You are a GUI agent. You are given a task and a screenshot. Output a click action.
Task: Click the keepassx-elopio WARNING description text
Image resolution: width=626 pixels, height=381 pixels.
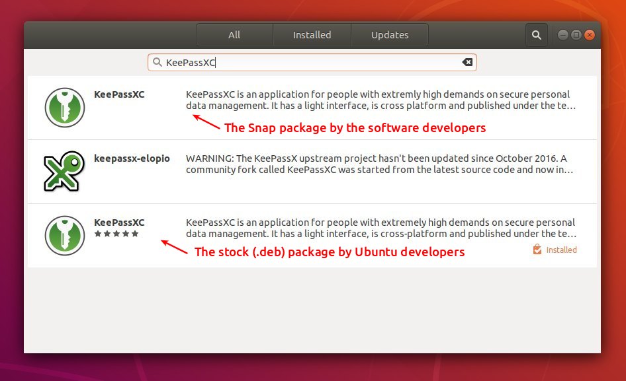379,164
